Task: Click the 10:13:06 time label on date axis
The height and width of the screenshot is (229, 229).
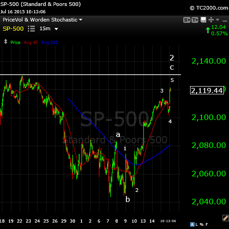Action: [x=168, y=221]
